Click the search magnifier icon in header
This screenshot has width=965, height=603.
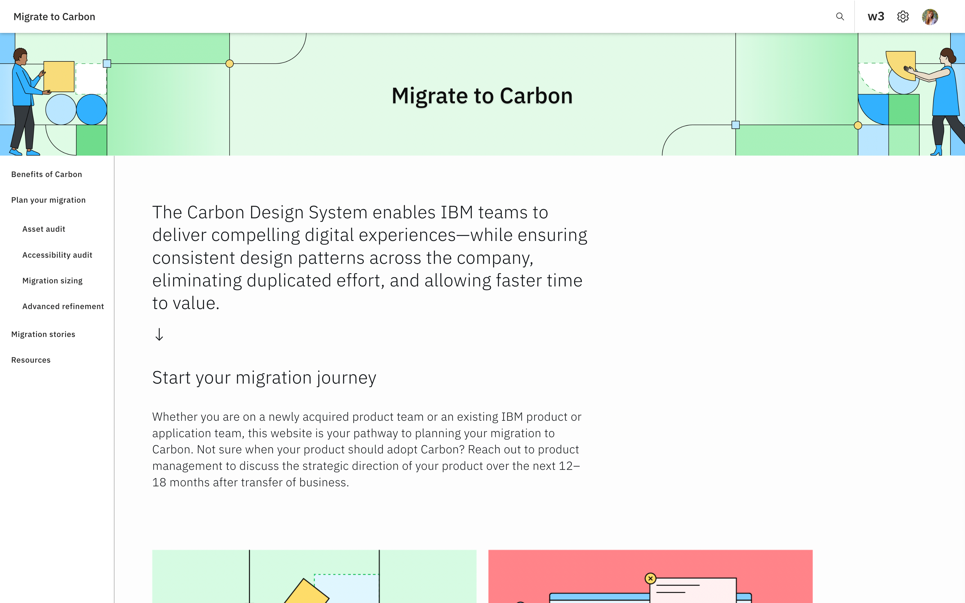click(840, 16)
